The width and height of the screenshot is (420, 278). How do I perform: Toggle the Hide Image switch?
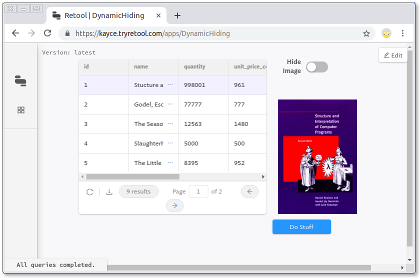pyautogui.click(x=317, y=67)
